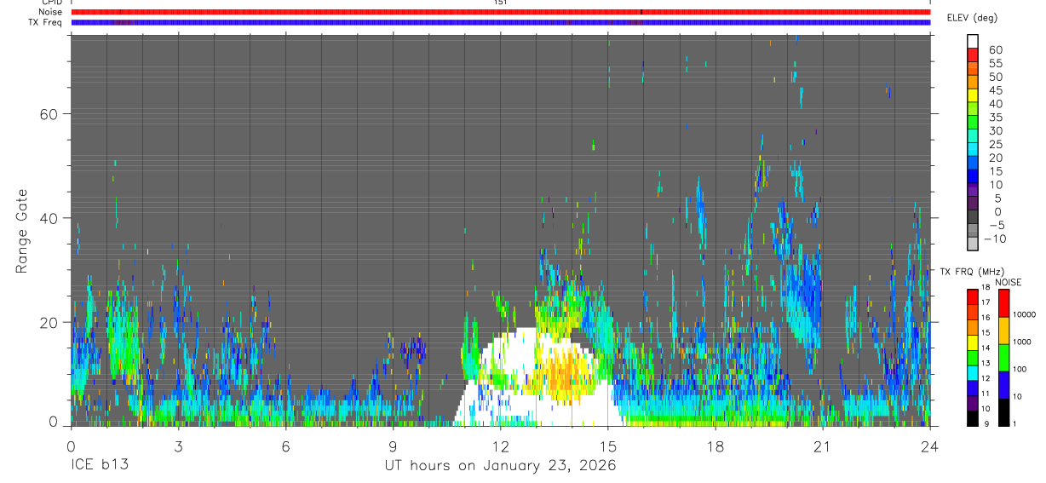1046x483 pixels.
Task: Click the 24 tick on UT hours axis
Action: coord(930,446)
